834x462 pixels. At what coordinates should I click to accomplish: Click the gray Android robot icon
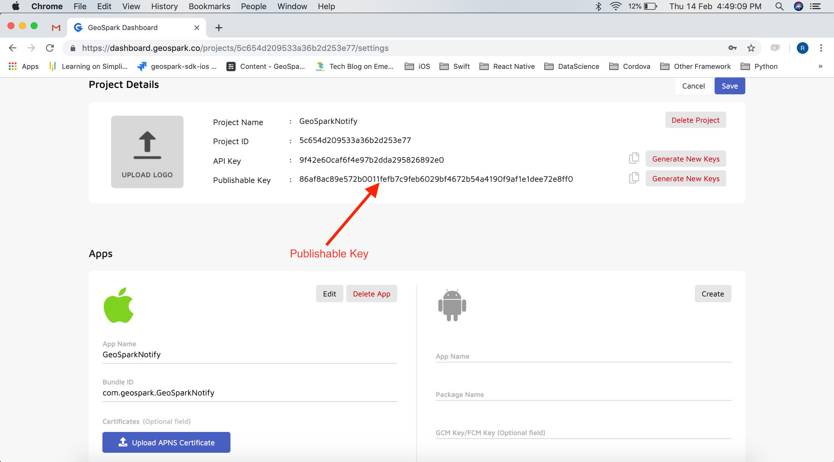pos(452,305)
